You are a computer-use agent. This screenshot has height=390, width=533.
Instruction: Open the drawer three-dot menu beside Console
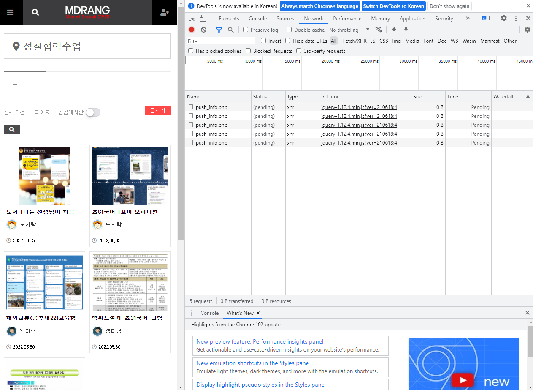click(x=192, y=313)
